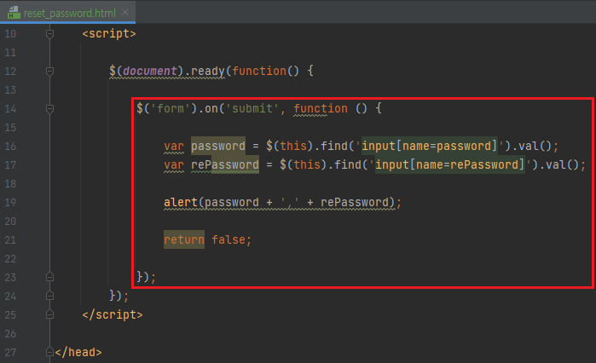Image resolution: width=596 pixels, height=363 pixels.
Task: Click '$(this)' on line 16
Action: point(289,146)
